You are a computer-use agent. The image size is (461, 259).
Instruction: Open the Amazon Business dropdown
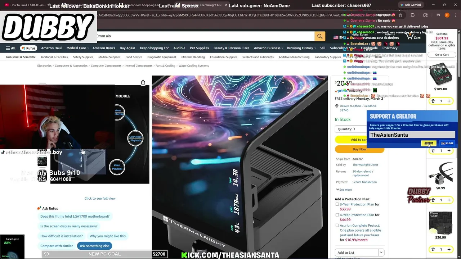268,48
